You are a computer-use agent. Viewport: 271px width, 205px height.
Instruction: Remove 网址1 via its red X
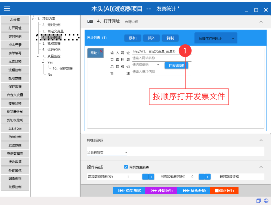102,51
